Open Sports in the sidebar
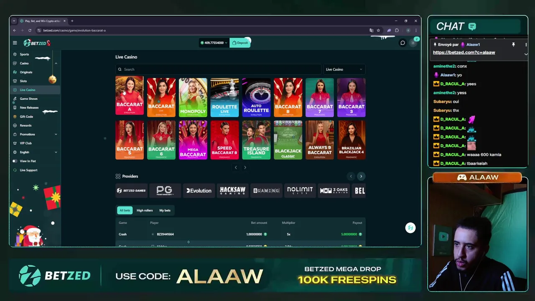Image resolution: width=535 pixels, height=301 pixels. 24,54
